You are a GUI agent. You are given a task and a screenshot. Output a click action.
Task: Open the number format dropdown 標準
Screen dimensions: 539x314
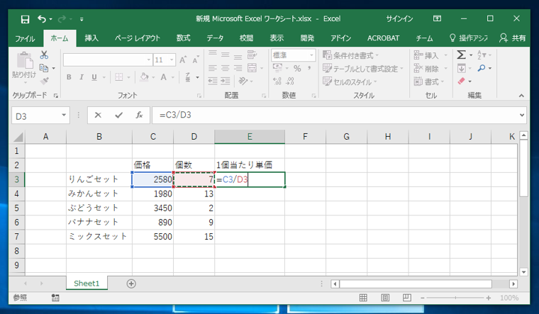tap(311, 55)
